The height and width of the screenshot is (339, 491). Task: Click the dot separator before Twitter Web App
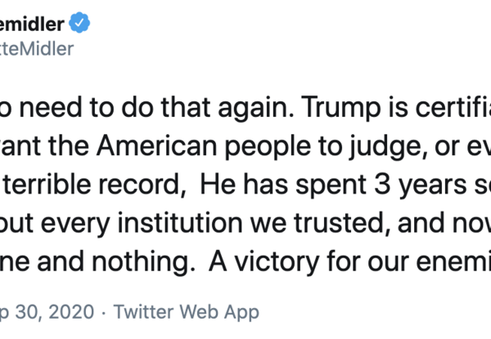click(x=103, y=311)
